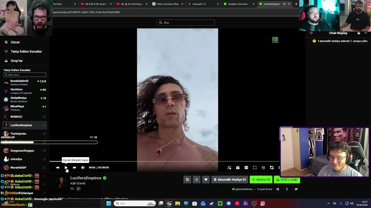Click the tr language tag
This screenshot has width=371, height=208.
coord(78,189)
